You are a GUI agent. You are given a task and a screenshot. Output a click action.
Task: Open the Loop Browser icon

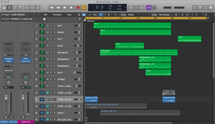pyautogui.click(x=205, y=8)
